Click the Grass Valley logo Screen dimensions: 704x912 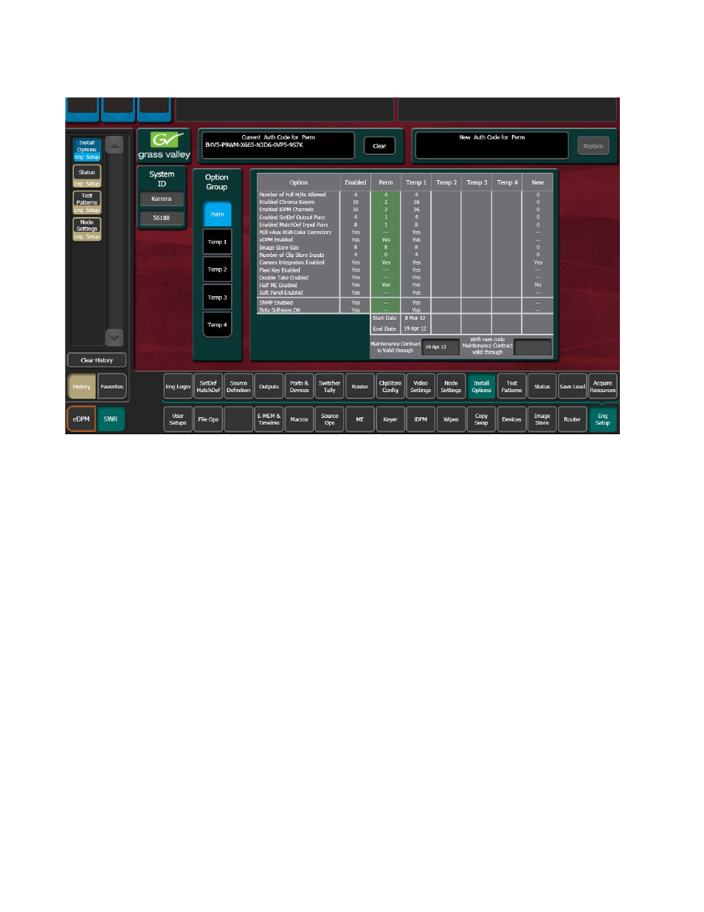(x=164, y=145)
